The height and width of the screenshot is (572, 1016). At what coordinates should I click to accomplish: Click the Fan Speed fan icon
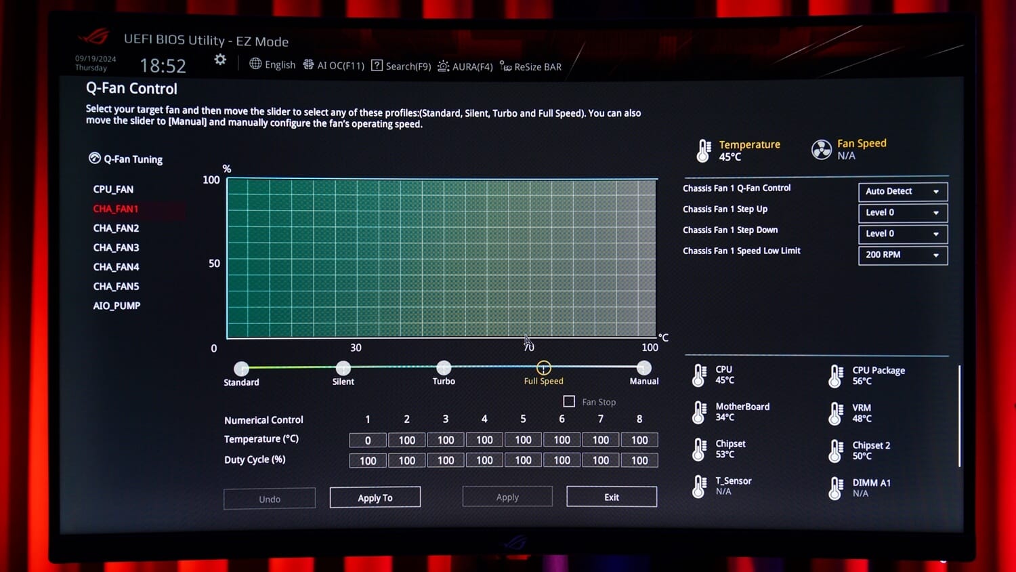pyautogui.click(x=821, y=150)
